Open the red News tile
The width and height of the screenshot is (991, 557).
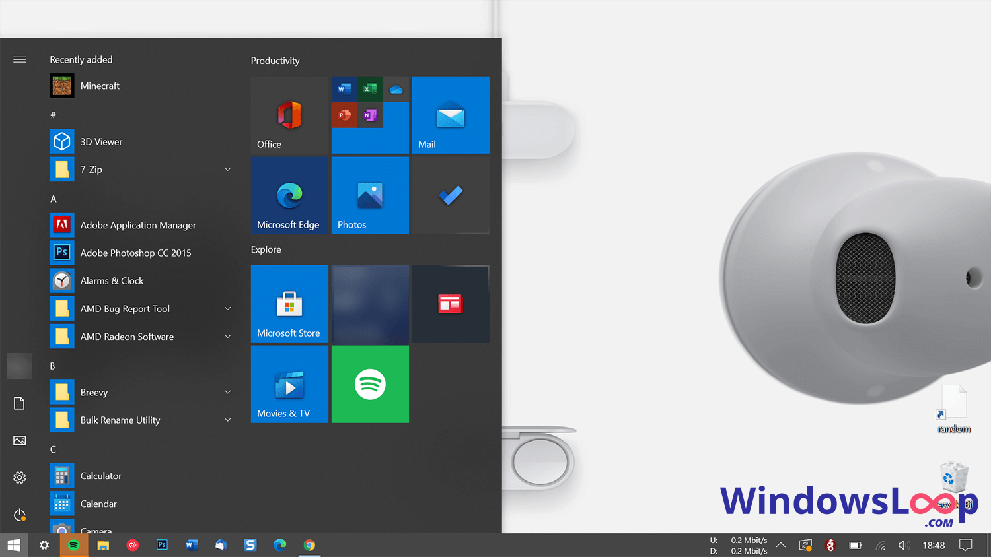click(451, 304)
